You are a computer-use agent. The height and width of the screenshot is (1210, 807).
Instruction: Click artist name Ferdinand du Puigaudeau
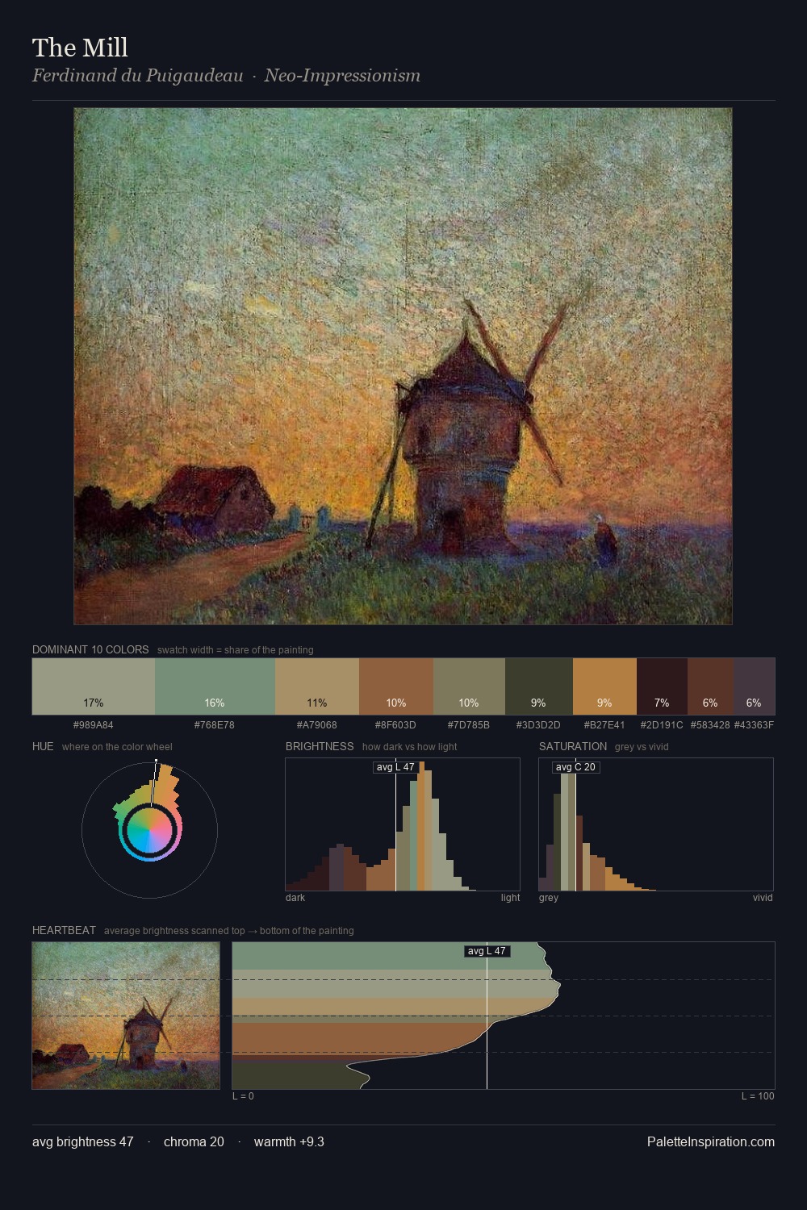click(x=138, y=76)
